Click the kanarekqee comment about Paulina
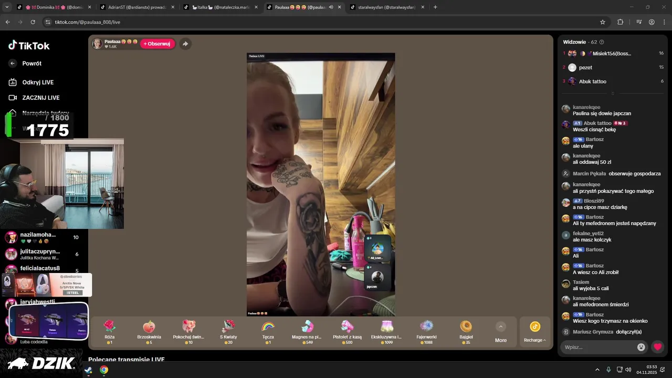This screenshot has width=672, height=378. pos(602,113)
